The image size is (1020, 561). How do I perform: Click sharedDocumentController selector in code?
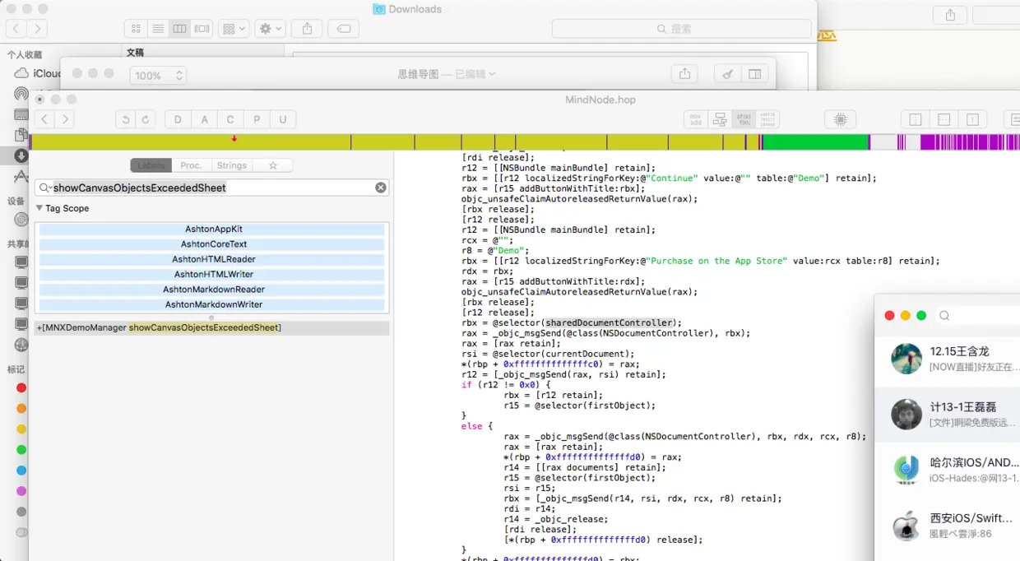[609, 322]
